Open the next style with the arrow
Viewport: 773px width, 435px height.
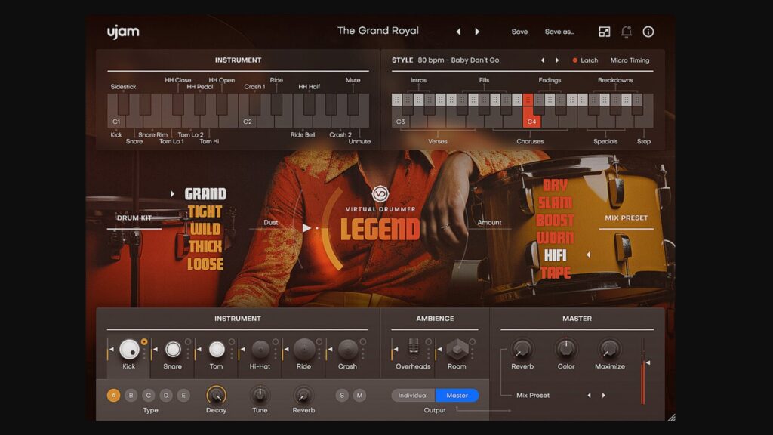559,60
